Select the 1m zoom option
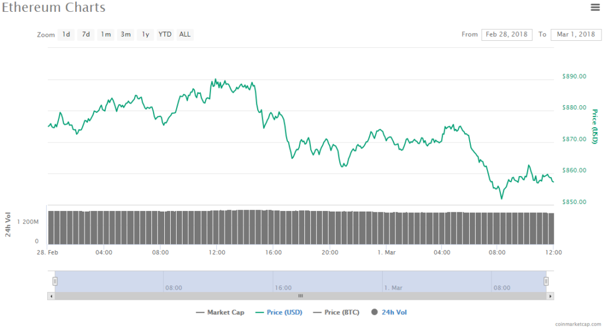This screenshot has width=605, height=328. click(106, 34)
